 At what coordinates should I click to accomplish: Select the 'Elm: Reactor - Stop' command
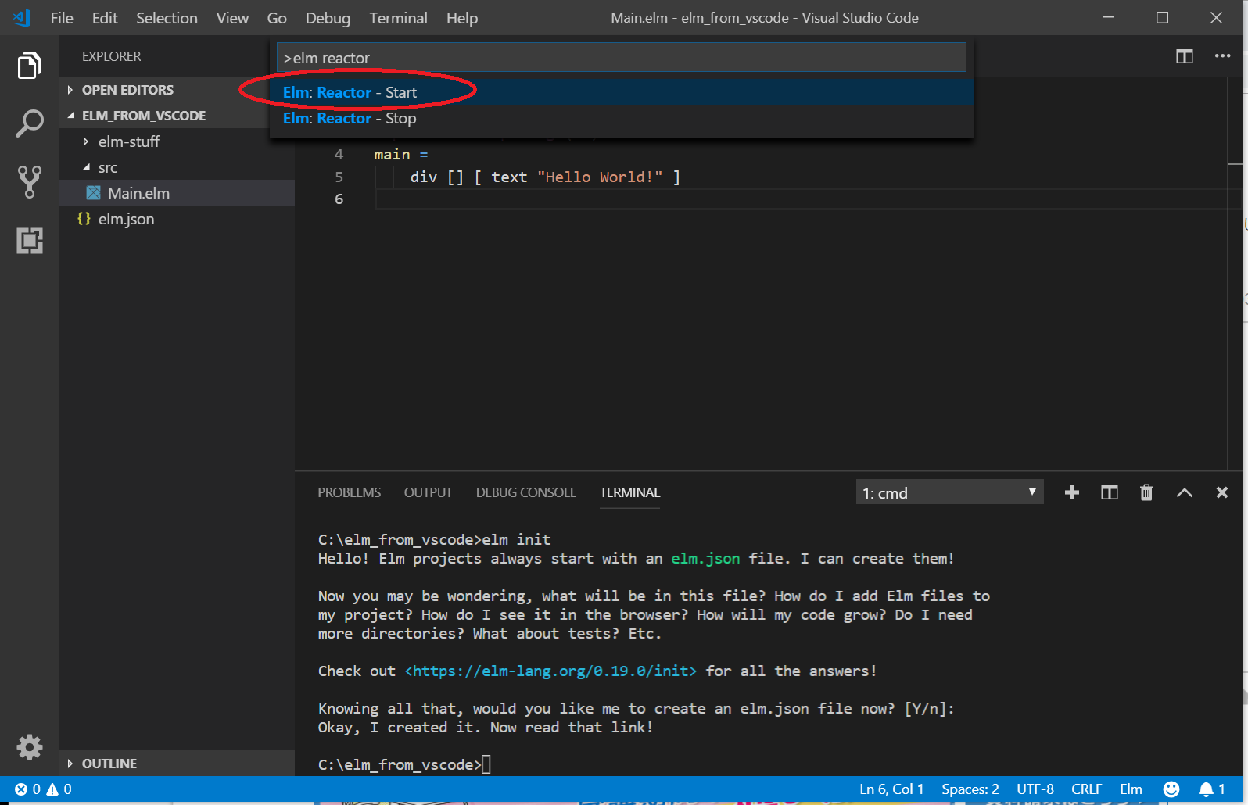[x=350, y=119]
